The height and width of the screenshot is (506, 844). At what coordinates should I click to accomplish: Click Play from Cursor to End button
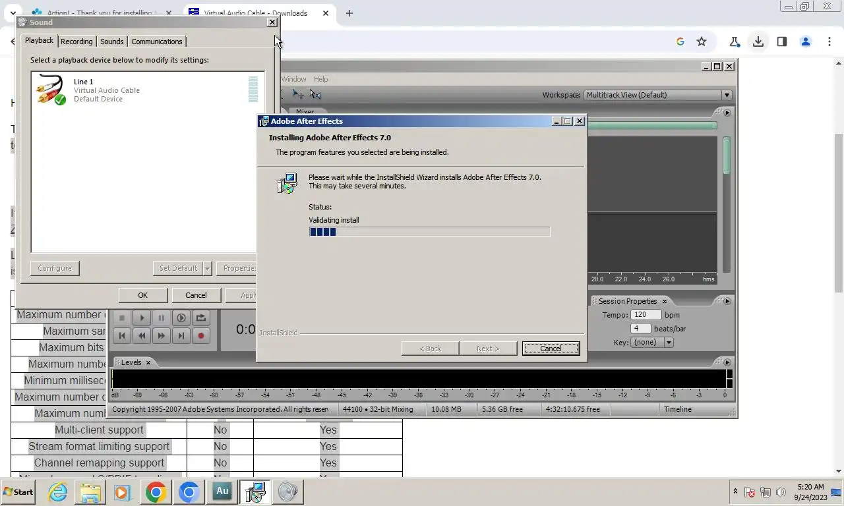point(181,318)
